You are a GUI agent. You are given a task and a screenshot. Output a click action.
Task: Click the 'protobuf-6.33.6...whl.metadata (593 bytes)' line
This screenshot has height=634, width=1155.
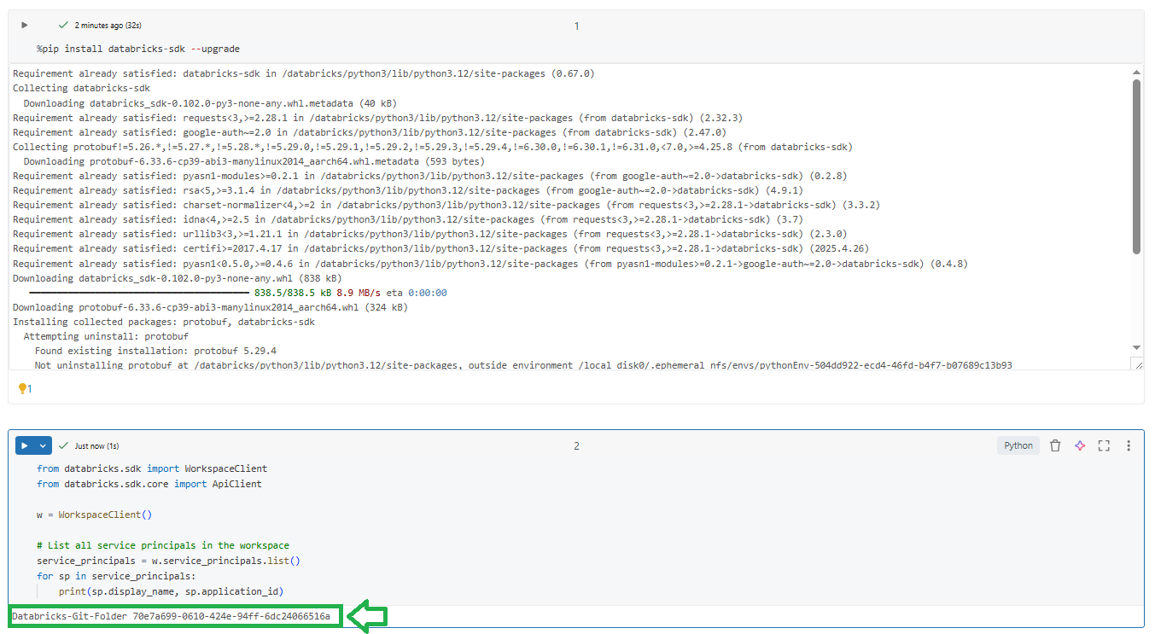pos(254,161)
